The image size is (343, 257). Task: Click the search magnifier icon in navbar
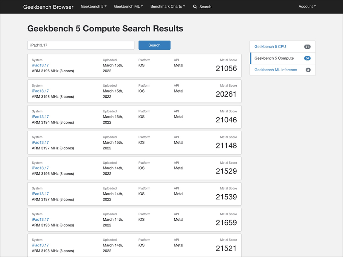click(x=195, y=7)
